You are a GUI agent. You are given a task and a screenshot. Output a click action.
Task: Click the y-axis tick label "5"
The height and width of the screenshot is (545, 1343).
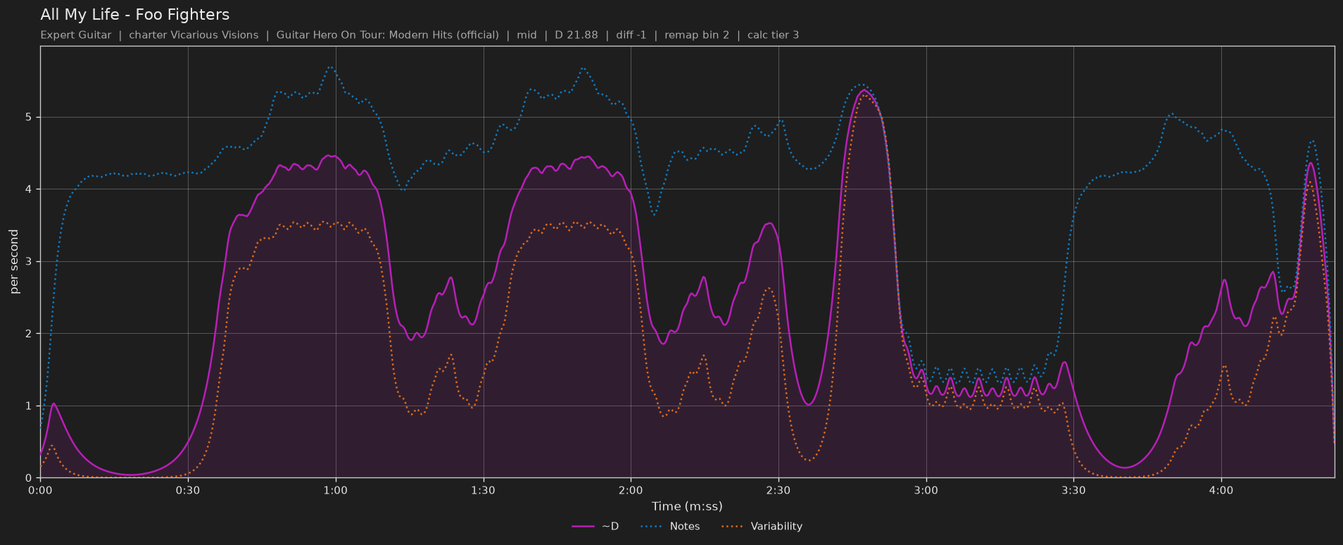(29, 118)
